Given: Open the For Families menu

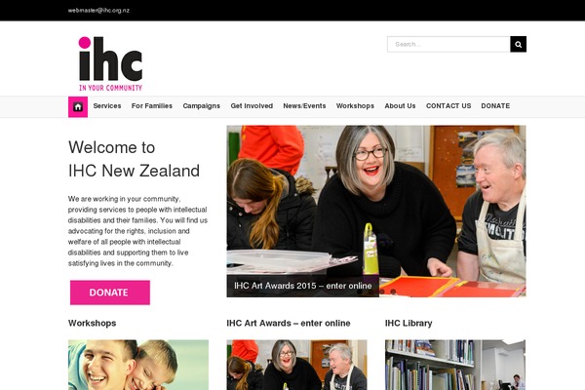Looking at the screenshot, I should coord(152,106).
